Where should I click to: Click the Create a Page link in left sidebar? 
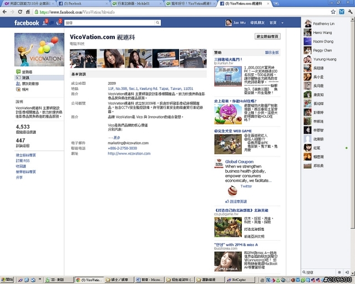26,155
